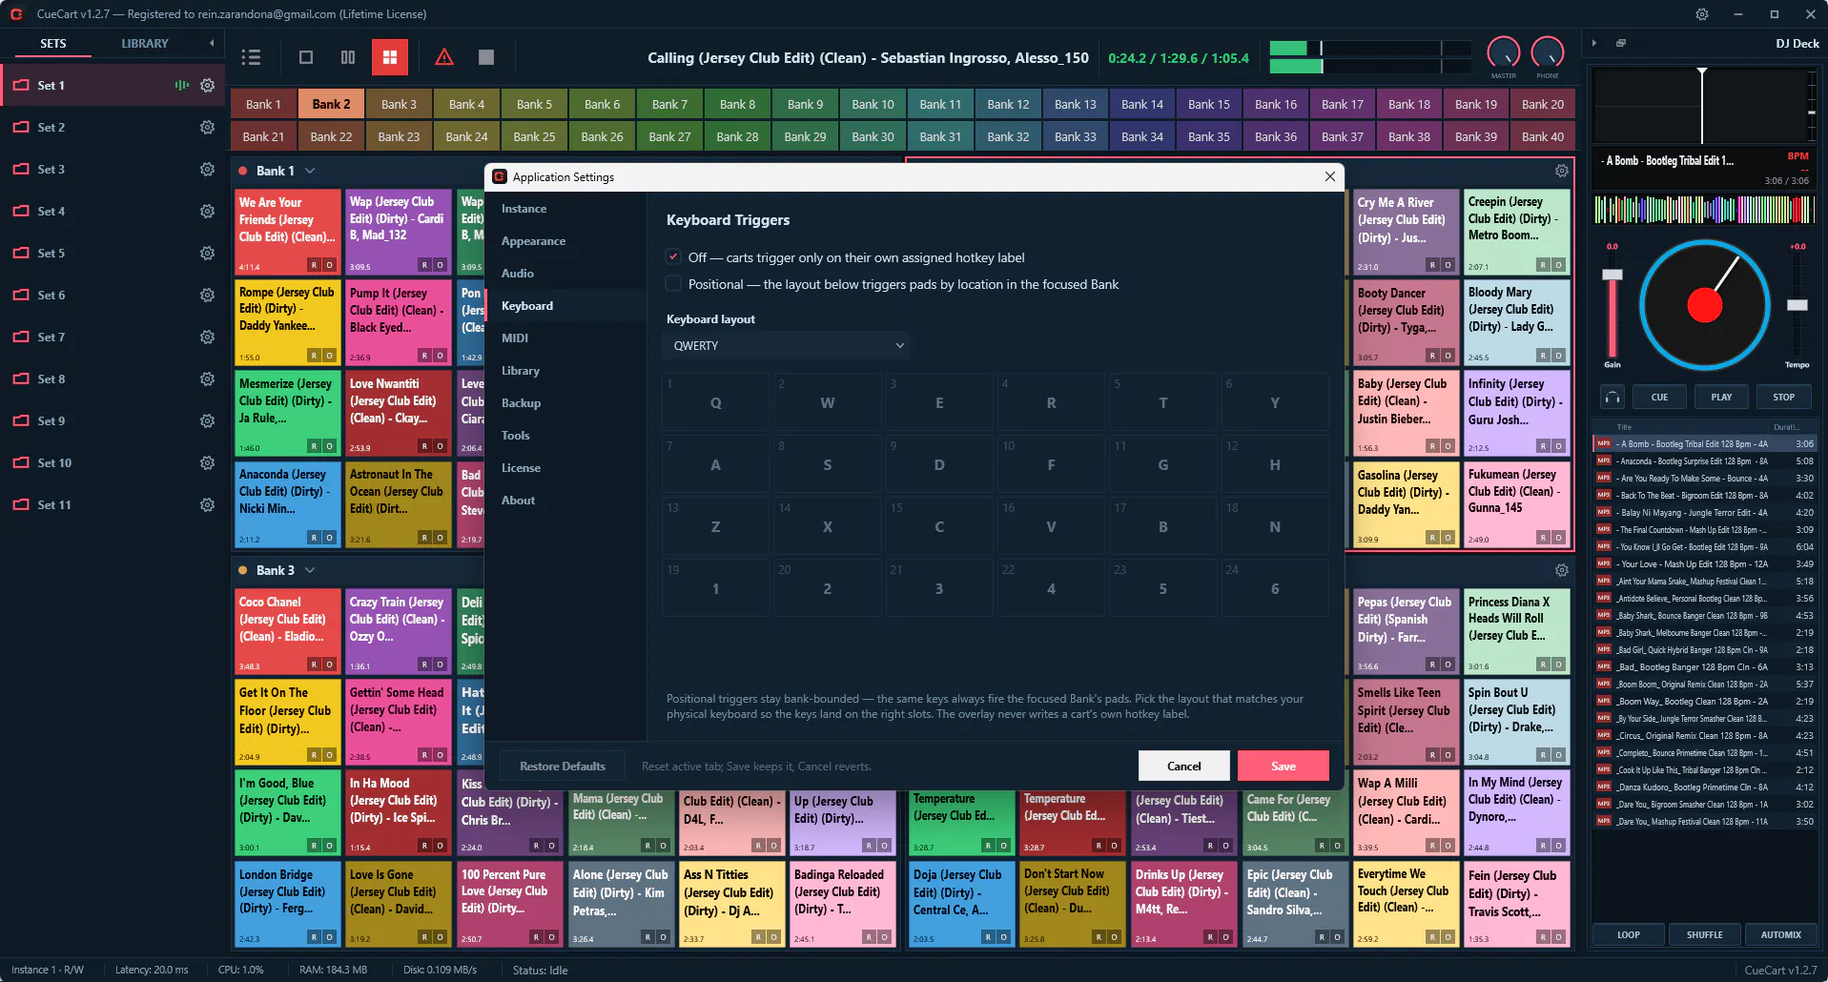Screen dimensions: 1828x982
Task: Click the CueCart logo in the dialog title
Action: (499, 176)
